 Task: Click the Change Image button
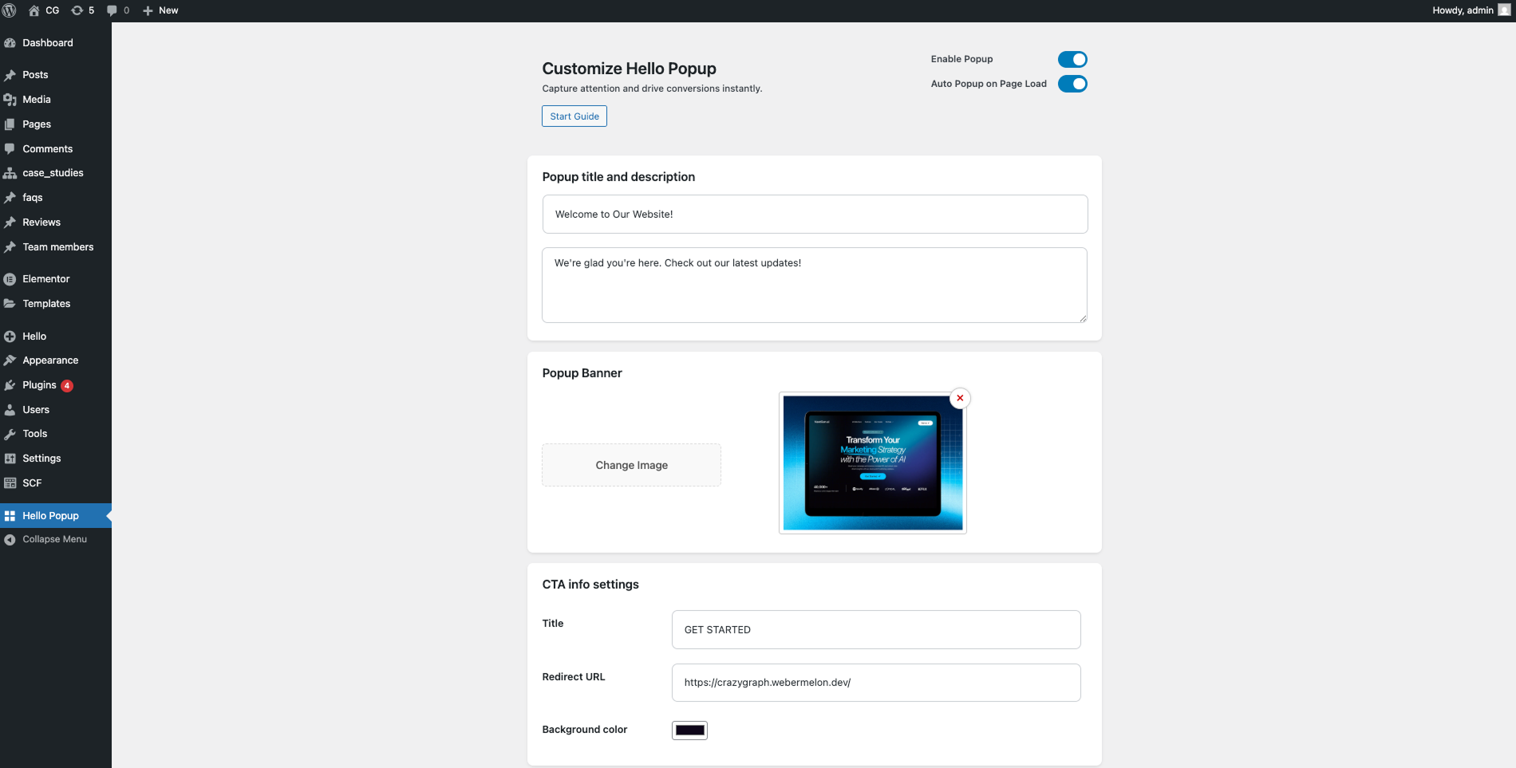click(631, 465)
